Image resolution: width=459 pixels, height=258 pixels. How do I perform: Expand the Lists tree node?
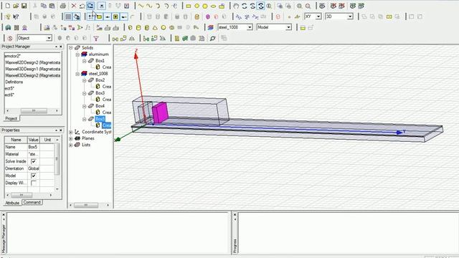coord(71,145)
